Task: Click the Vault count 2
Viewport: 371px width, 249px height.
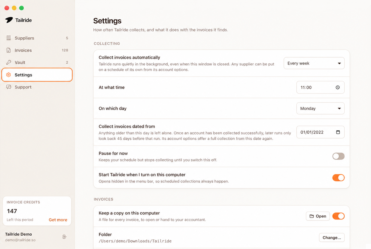Action: [x=67, y=62]
